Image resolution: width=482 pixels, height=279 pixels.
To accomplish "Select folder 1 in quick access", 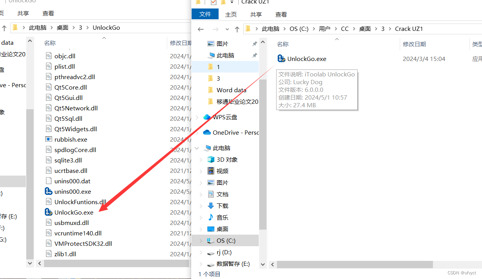I will pos(218,67).
